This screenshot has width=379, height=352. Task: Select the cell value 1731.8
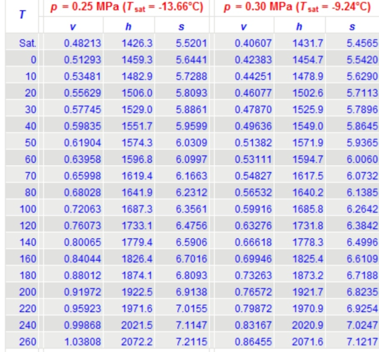pyautogui.click(x=308, y=225)
